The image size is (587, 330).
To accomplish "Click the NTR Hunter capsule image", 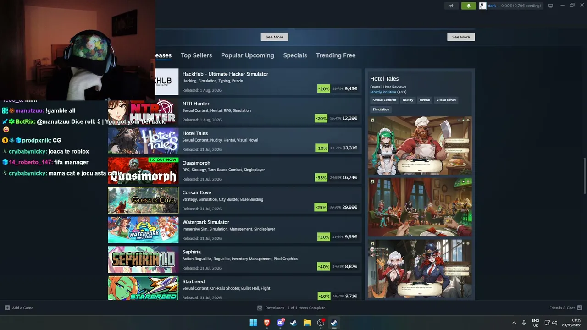I will click(x=143, y=111).
